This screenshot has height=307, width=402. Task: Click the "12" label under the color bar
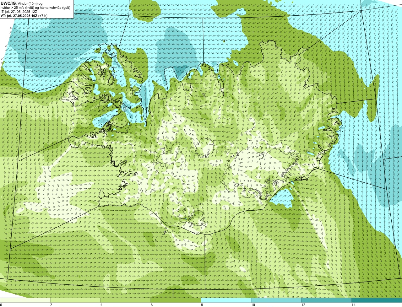(303, 305)
